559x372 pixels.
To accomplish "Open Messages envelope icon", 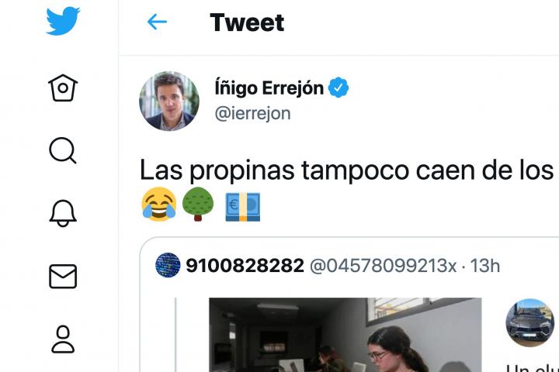I will [x=63, y=276].
